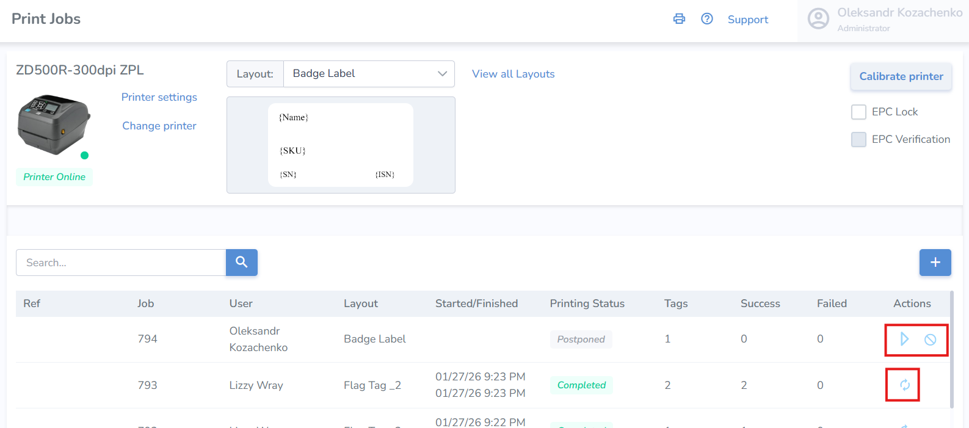Start postponed job 794 with play icon
This screenshot has width=969, height=428.
tap(904, 339)
